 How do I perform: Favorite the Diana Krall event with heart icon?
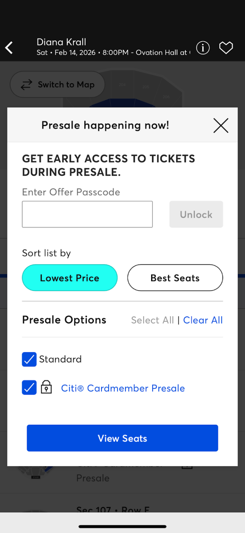click(226, 48)
